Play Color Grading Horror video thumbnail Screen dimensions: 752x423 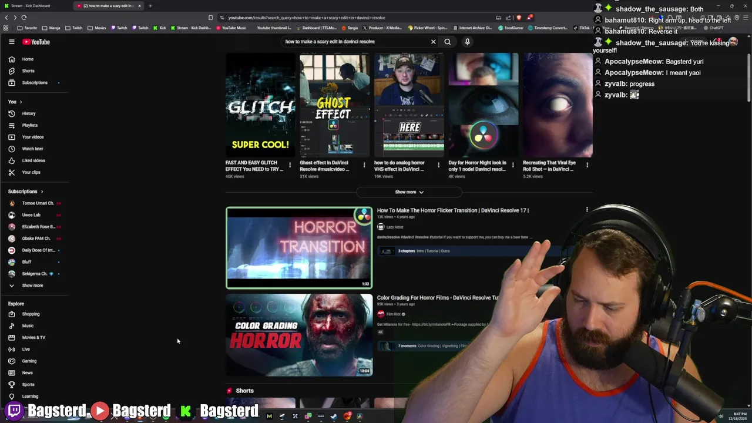[x=299, y=335]
